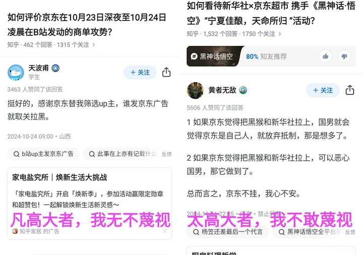Tap share icon beside 黄者无敌's follow button

(x=350, y=90)
